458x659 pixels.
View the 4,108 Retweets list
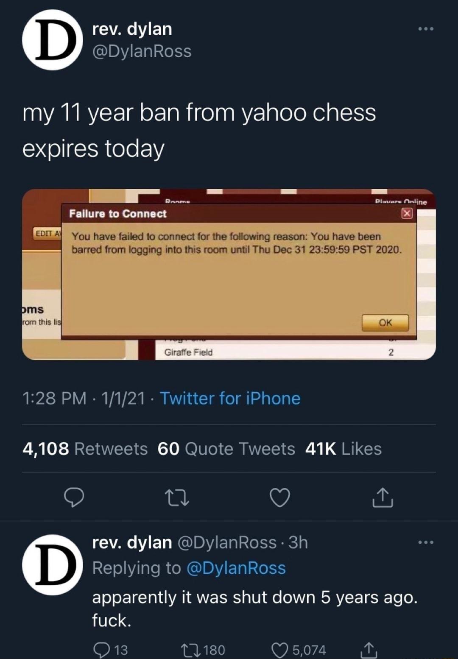point(85,449)
